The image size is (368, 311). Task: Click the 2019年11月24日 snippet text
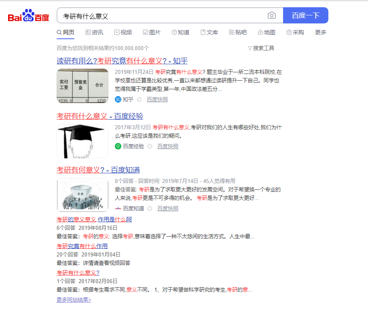134,72
